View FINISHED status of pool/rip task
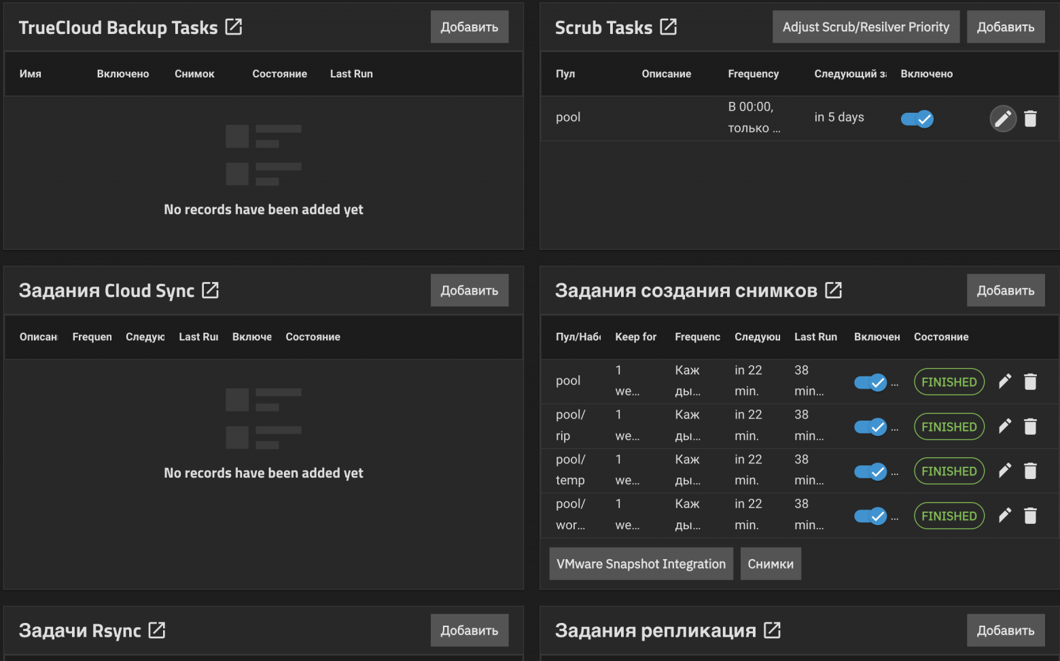Image resolution: width=1060 pixels, height=661 pixels. pos(949,427)
